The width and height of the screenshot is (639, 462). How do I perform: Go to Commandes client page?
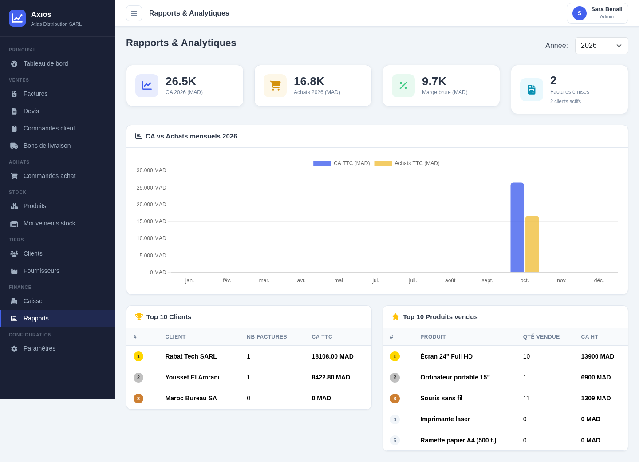[x=58, y=128]
